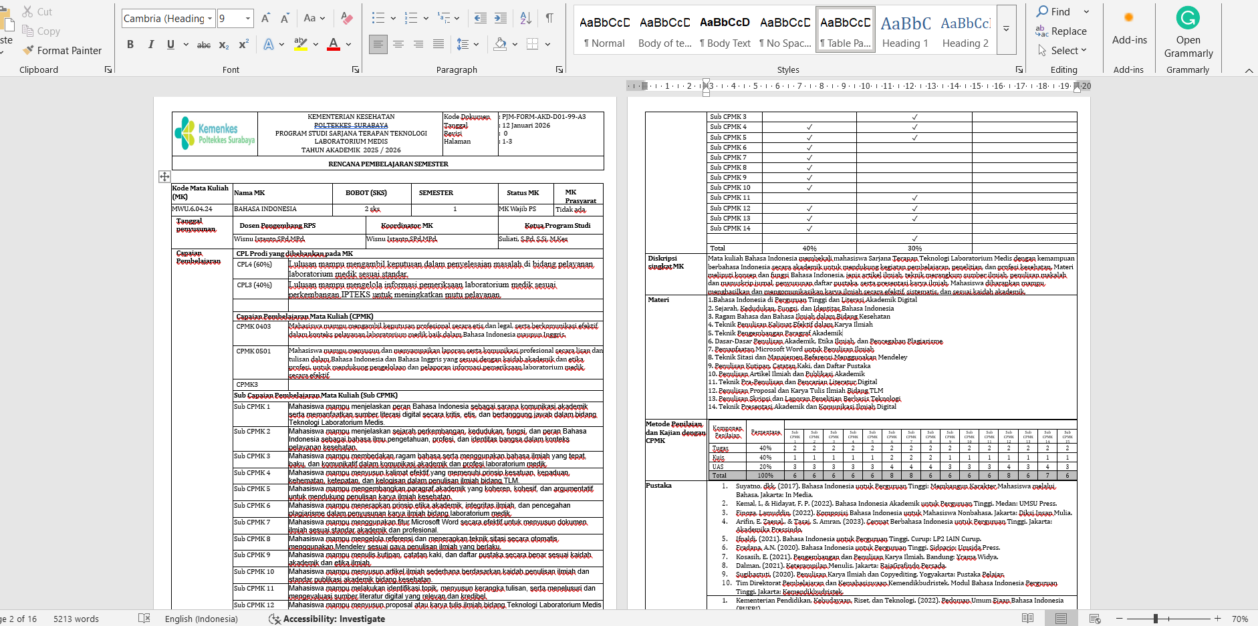1258x626 pixels.
Task: Open the font size dropdown
Action: point(248,19)
